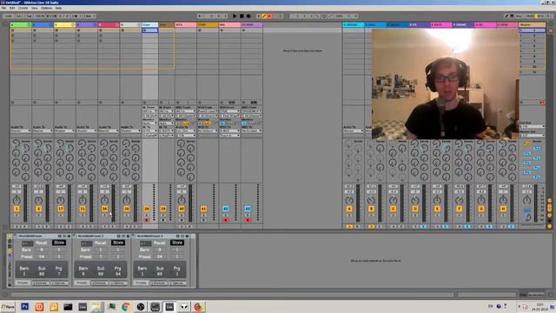Toggle track activator 38
This screenshot has width=556, height=313.
tap(147, 209)
